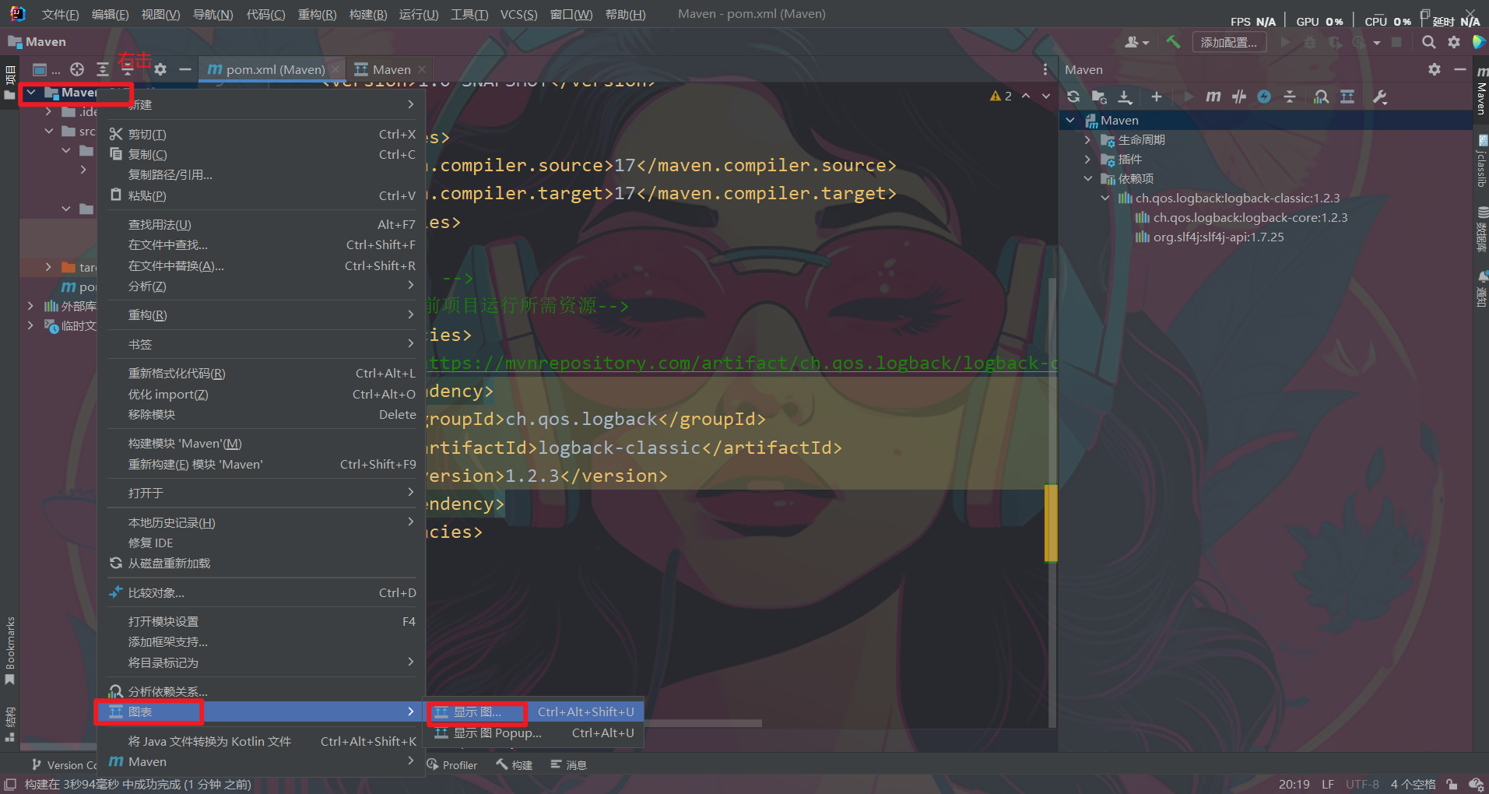Image resolution: width=1489 pixels, height=794 pixels.
Task: Click Bookmarks side tab on left
Action: coord(10,650)
